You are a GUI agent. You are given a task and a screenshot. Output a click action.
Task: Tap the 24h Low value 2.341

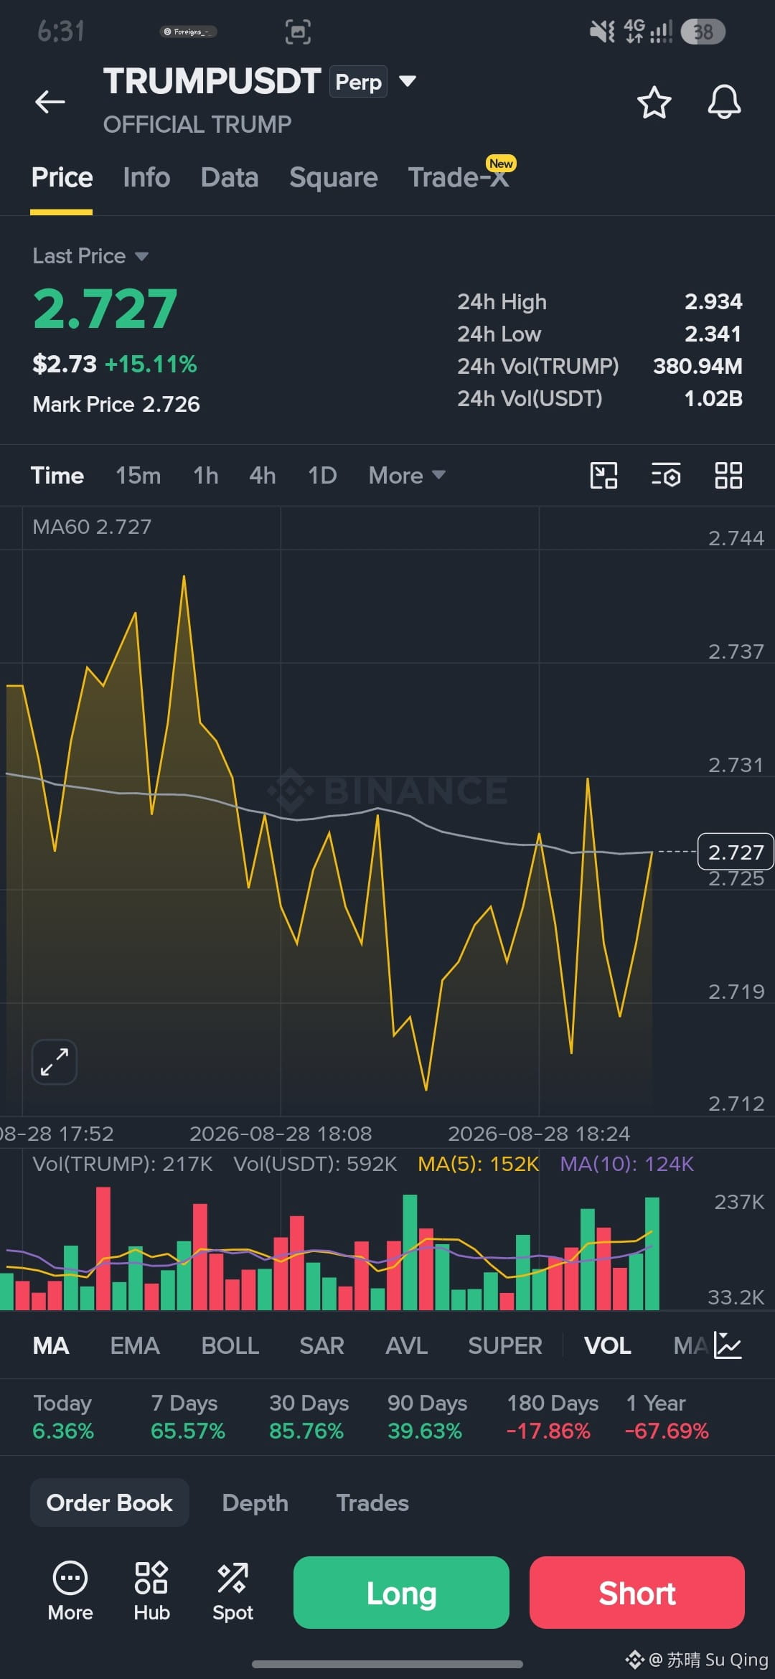pos(713,334)
